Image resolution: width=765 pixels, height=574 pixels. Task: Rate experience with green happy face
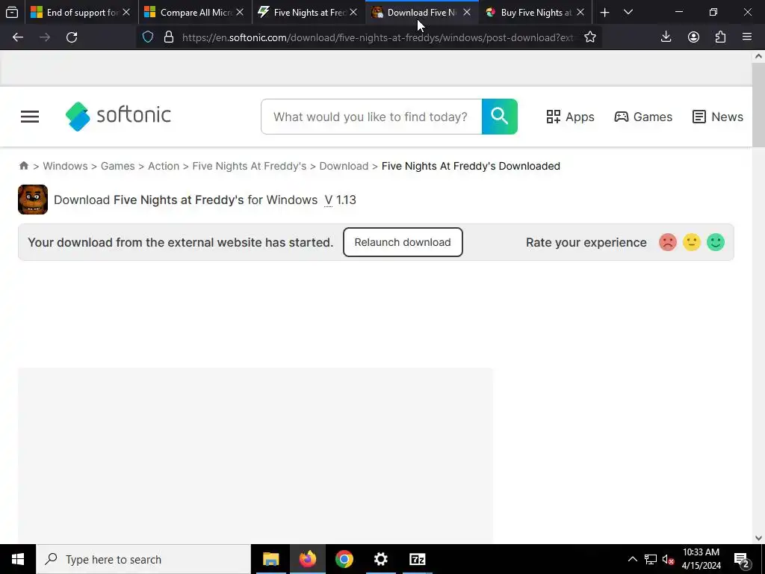pyautogui.click(x=716, y=242)
